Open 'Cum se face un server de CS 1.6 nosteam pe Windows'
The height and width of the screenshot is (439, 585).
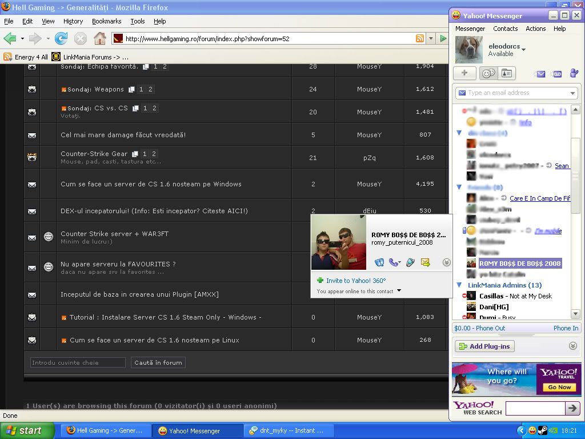point(151,184)
